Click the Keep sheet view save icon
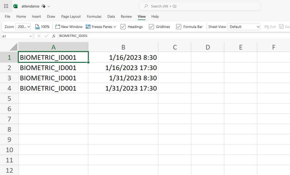 tap(281, 27)
